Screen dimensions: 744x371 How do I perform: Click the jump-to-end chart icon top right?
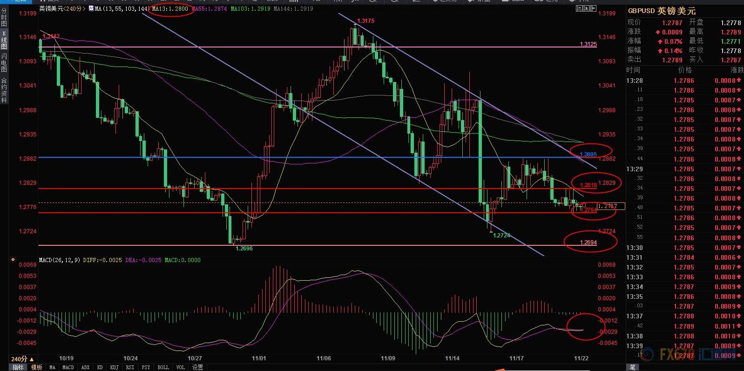593,8
